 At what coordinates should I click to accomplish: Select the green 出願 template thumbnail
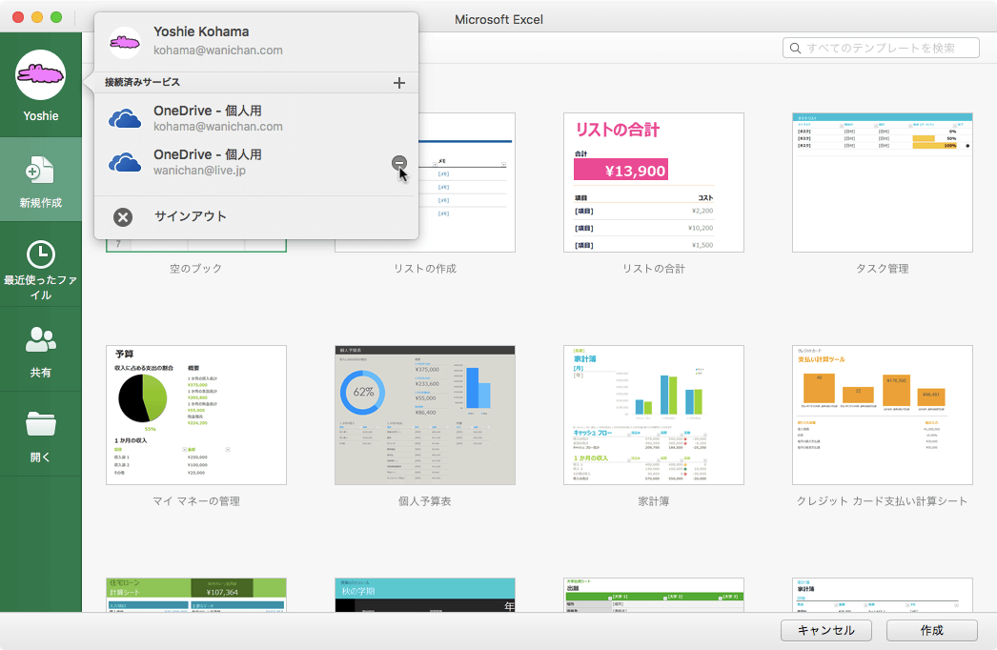point(654,595)
